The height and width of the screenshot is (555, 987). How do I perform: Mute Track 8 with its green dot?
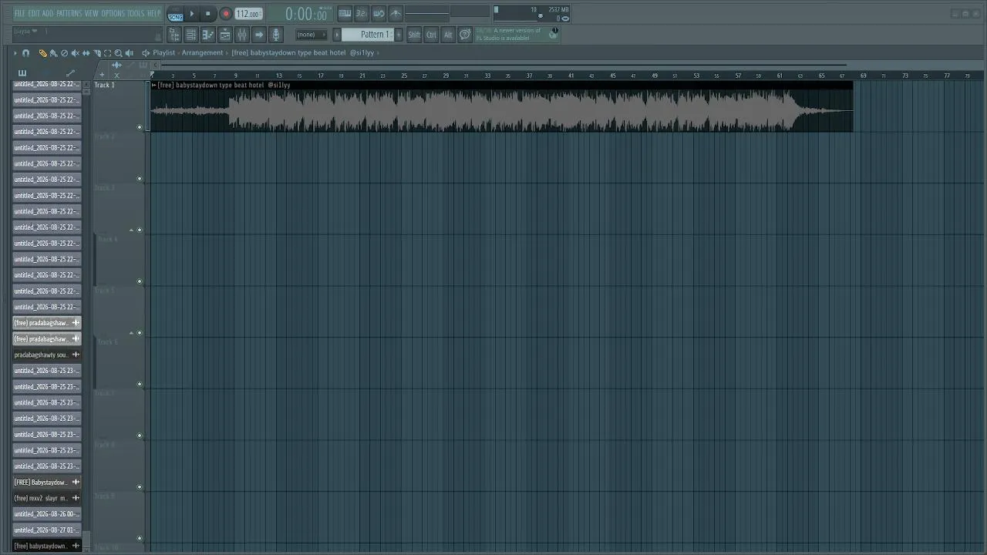tap(140, 486)
